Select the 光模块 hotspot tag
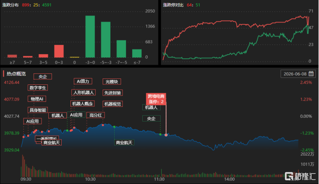The image size is (319, 184). click(x=112, y=82)
